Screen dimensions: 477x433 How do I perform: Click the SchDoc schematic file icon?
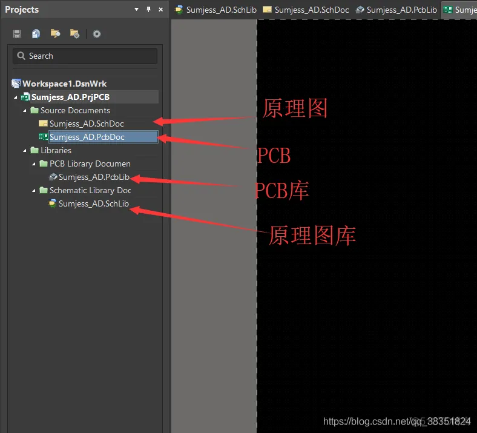coord(43,124)
